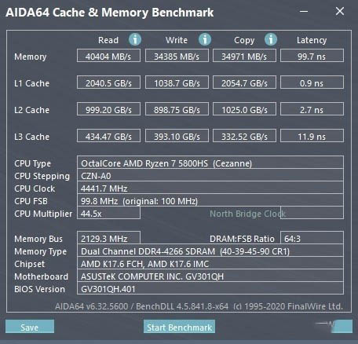The height and width of the screenshot is (344, 358).
Task: Select the Memory Write 34385 MB/s field
Action: click(177, 56)
